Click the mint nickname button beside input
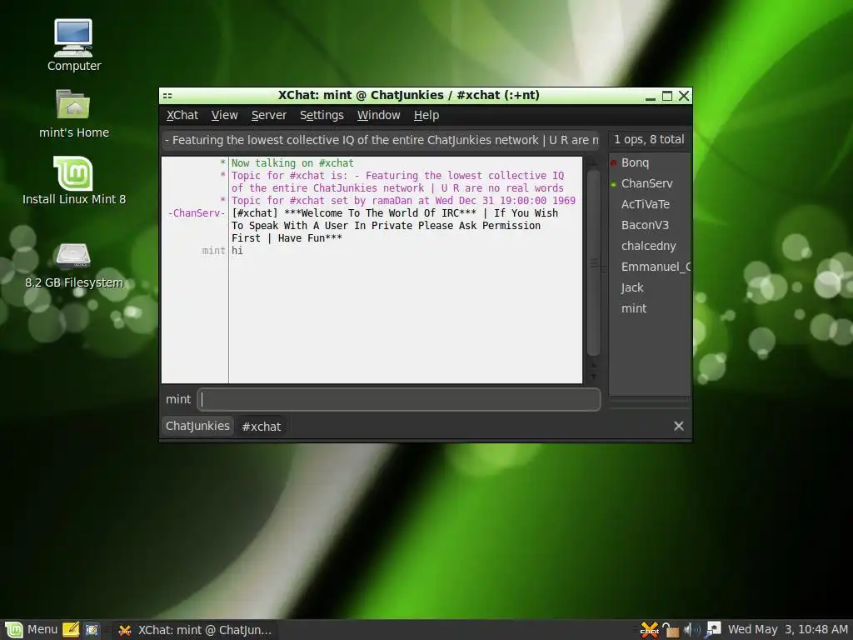Screen dimensions: 853x640 point(178,399)
